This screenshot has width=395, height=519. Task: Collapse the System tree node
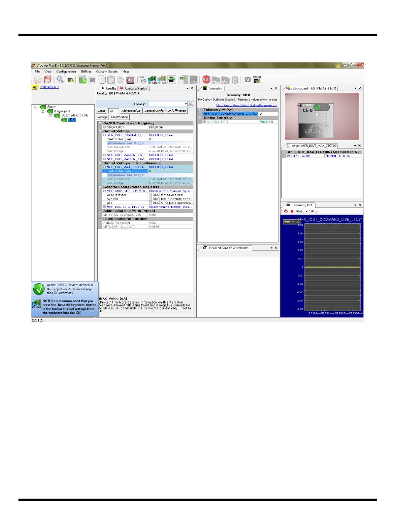pyautogui.click(x=36, y=107)
